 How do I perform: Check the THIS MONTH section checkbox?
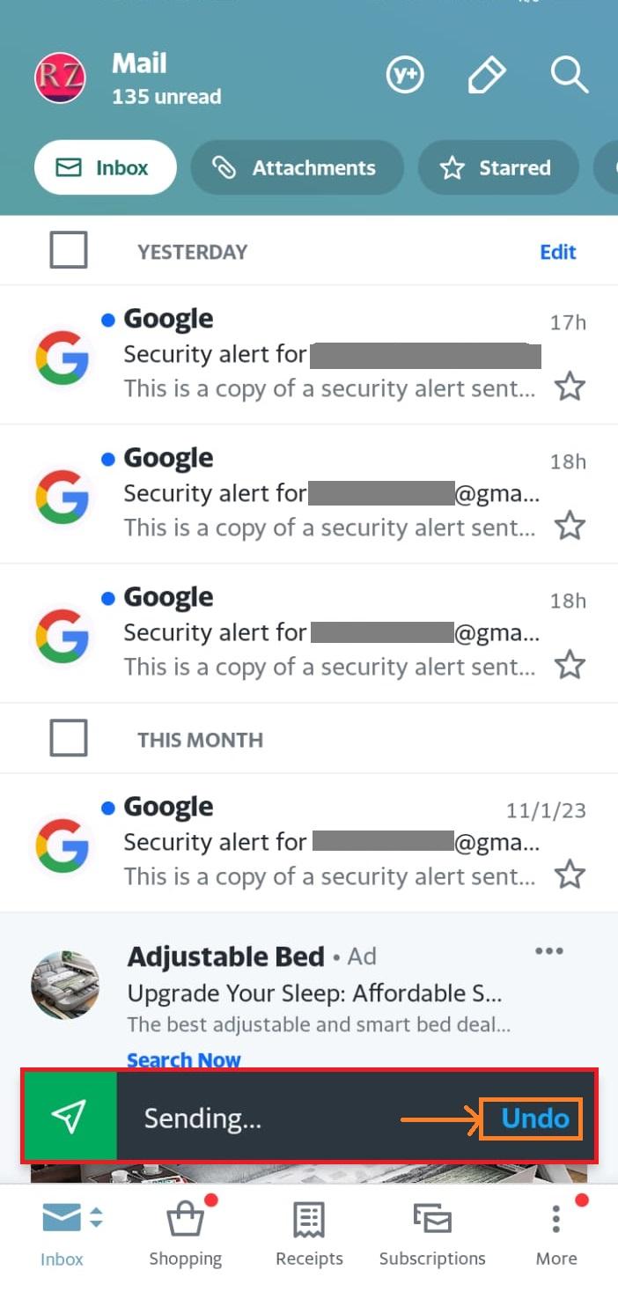[x=69, y=738]
